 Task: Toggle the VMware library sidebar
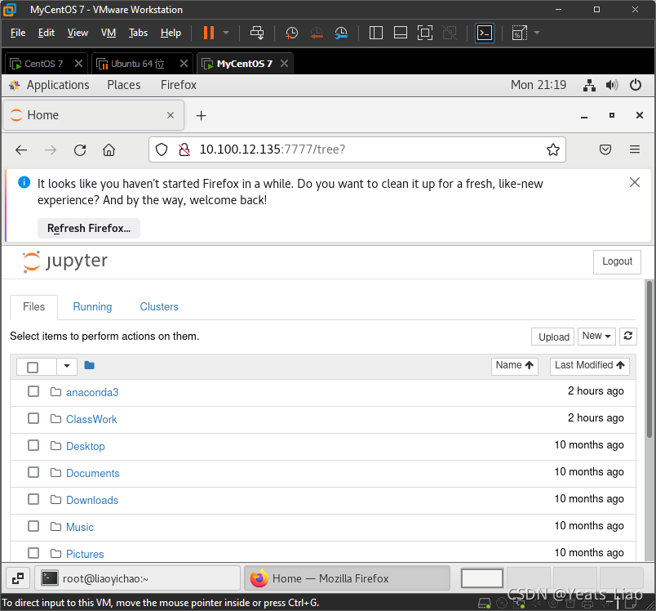click(x=375, y=33)
